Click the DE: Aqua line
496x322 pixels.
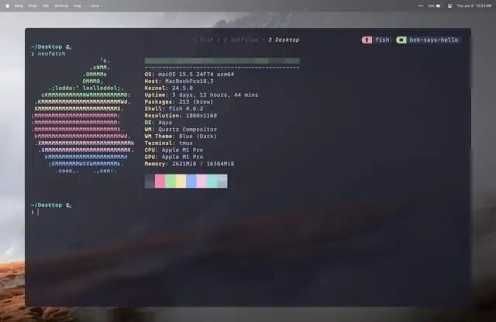[158, 123]
